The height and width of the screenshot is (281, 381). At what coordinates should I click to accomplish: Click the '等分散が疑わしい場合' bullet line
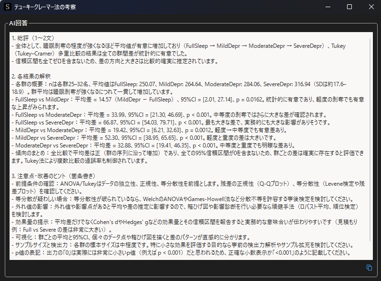pyautogui.click(x=183, y=199)
